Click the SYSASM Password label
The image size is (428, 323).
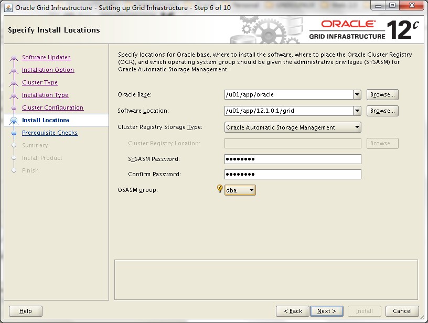click(x=154, y=159)
